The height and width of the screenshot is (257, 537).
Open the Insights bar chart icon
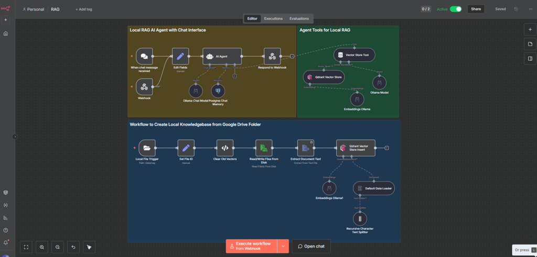coord(5,218)
